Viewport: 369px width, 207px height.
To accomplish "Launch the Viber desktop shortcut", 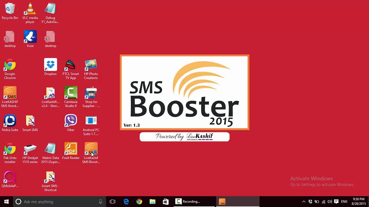I will (71, 124).
